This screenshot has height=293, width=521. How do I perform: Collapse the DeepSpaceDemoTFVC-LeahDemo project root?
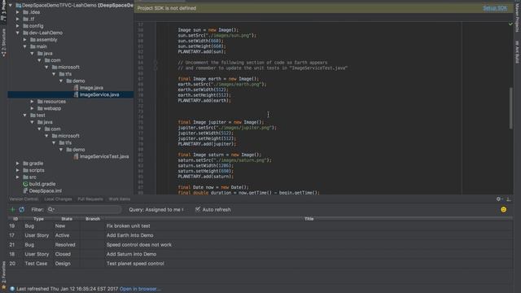(x=11, y=6)
